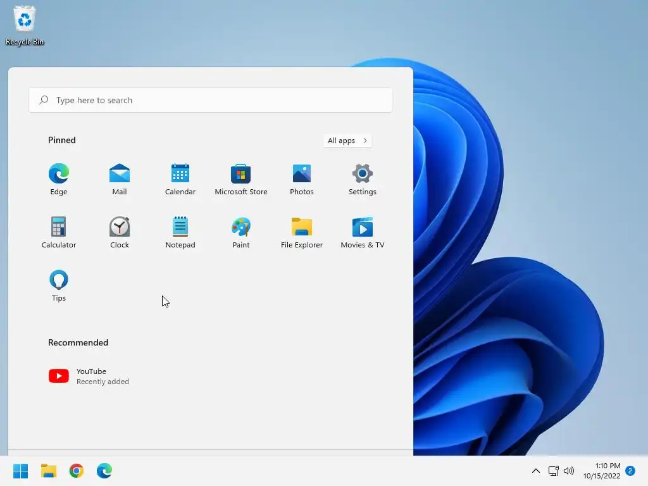Launch the Movies & TV app
Screen dimensions: 648x486
coord(363,232)
